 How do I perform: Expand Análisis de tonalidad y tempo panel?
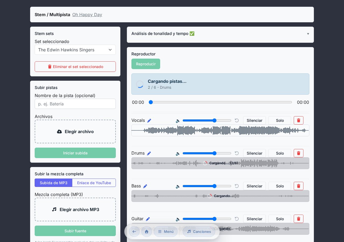click(x=220, y=34)
